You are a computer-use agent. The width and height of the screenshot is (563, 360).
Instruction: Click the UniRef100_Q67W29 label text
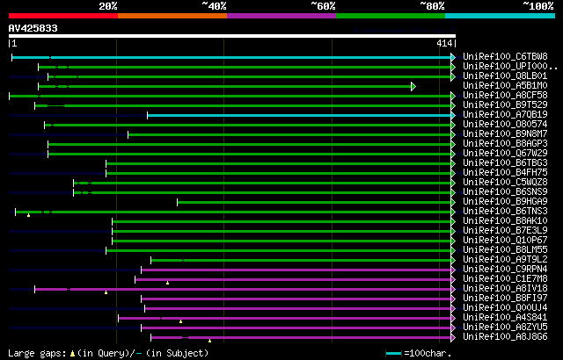click(505, 154)
